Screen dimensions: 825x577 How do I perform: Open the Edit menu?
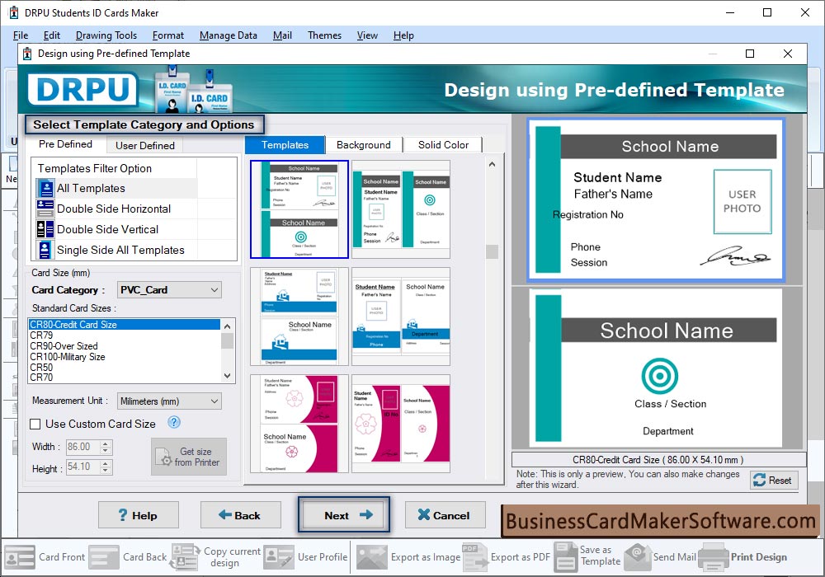click(x=51, y=35)
